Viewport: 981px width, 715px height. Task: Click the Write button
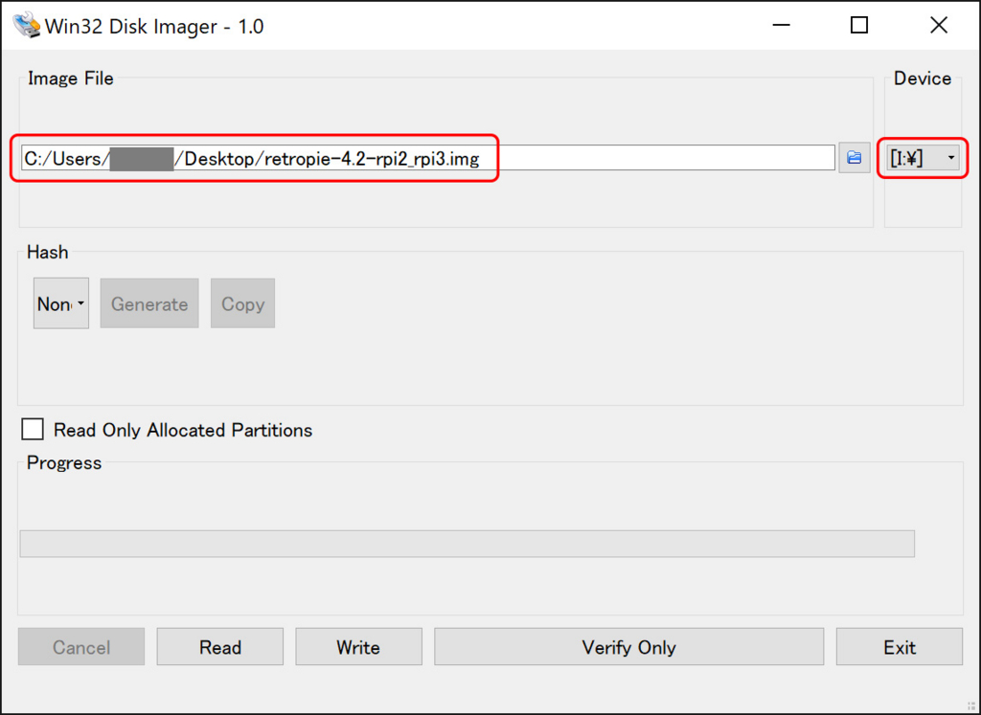(x=358, y=647)
